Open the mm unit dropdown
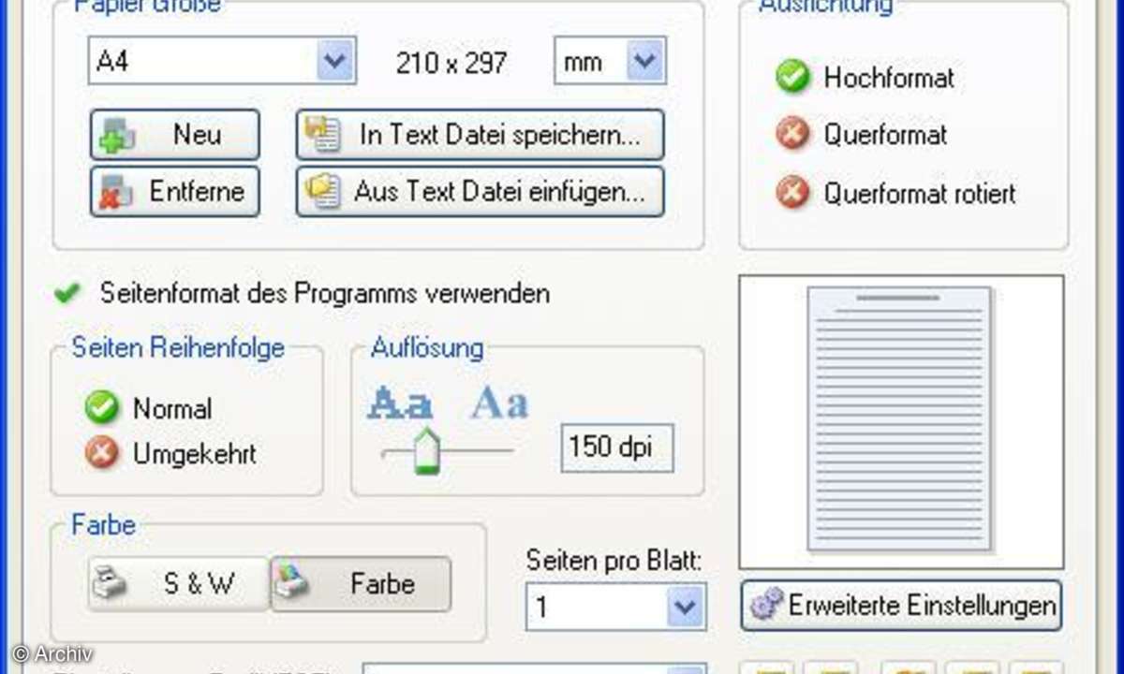The image size is (1124, 674). pos(610,62)
